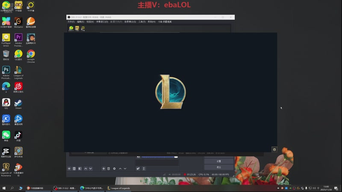Open the Windows Start menu

tap(4, 188)
